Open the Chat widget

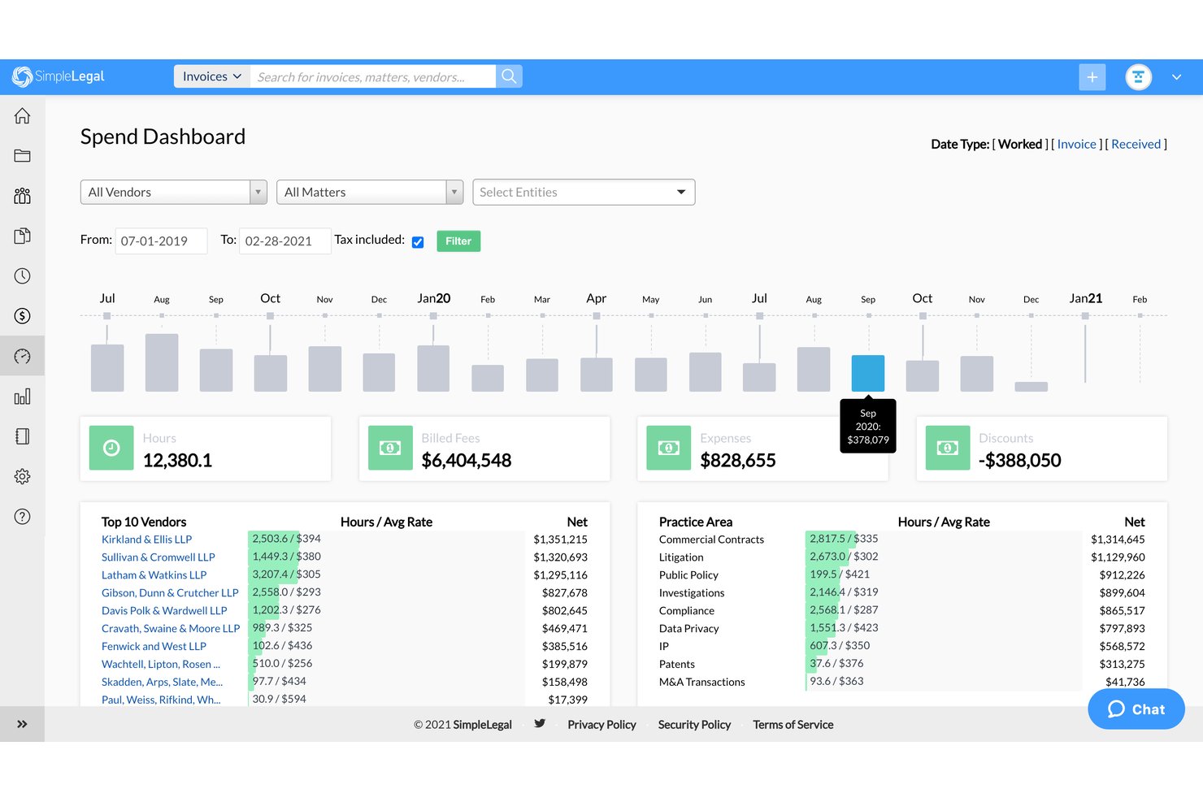(x=1136, y=709)
